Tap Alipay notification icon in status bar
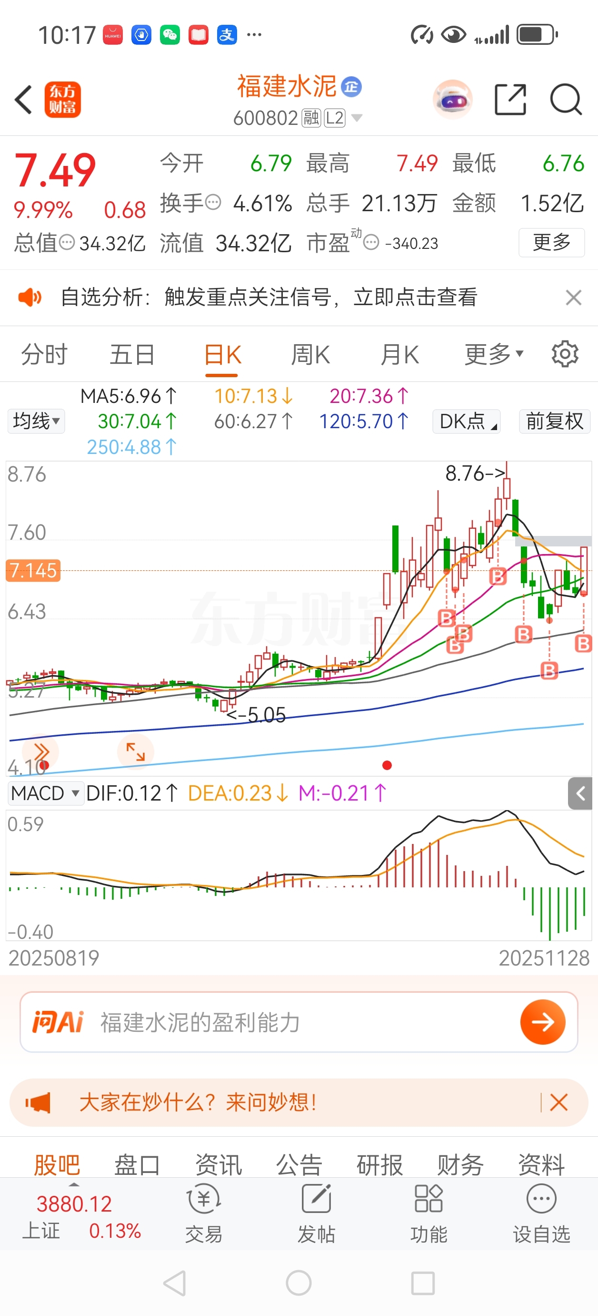This screenshot has height=1316, width=598. coord(227,35)
